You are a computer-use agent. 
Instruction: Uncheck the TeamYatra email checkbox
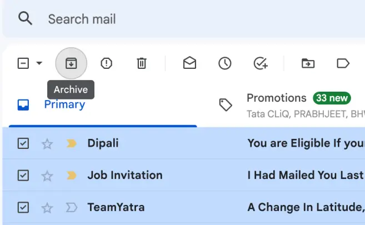click(x=23, y=207)
